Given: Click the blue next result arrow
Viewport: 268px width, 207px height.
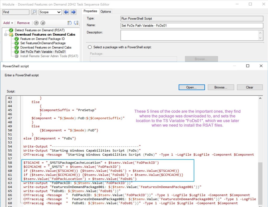Looking at the screenshot, I should pyautogui.click(x=73, y=12).
